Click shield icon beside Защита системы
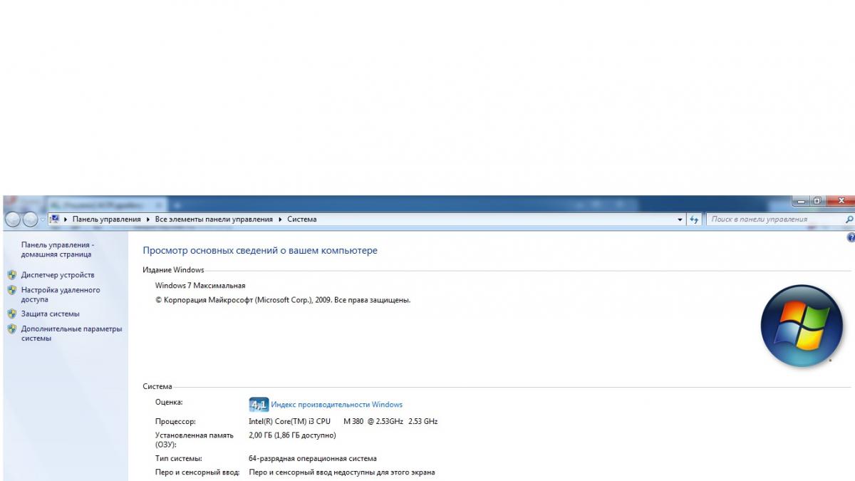This screenshot has width=855, height=481. click(x=11, y=314)
